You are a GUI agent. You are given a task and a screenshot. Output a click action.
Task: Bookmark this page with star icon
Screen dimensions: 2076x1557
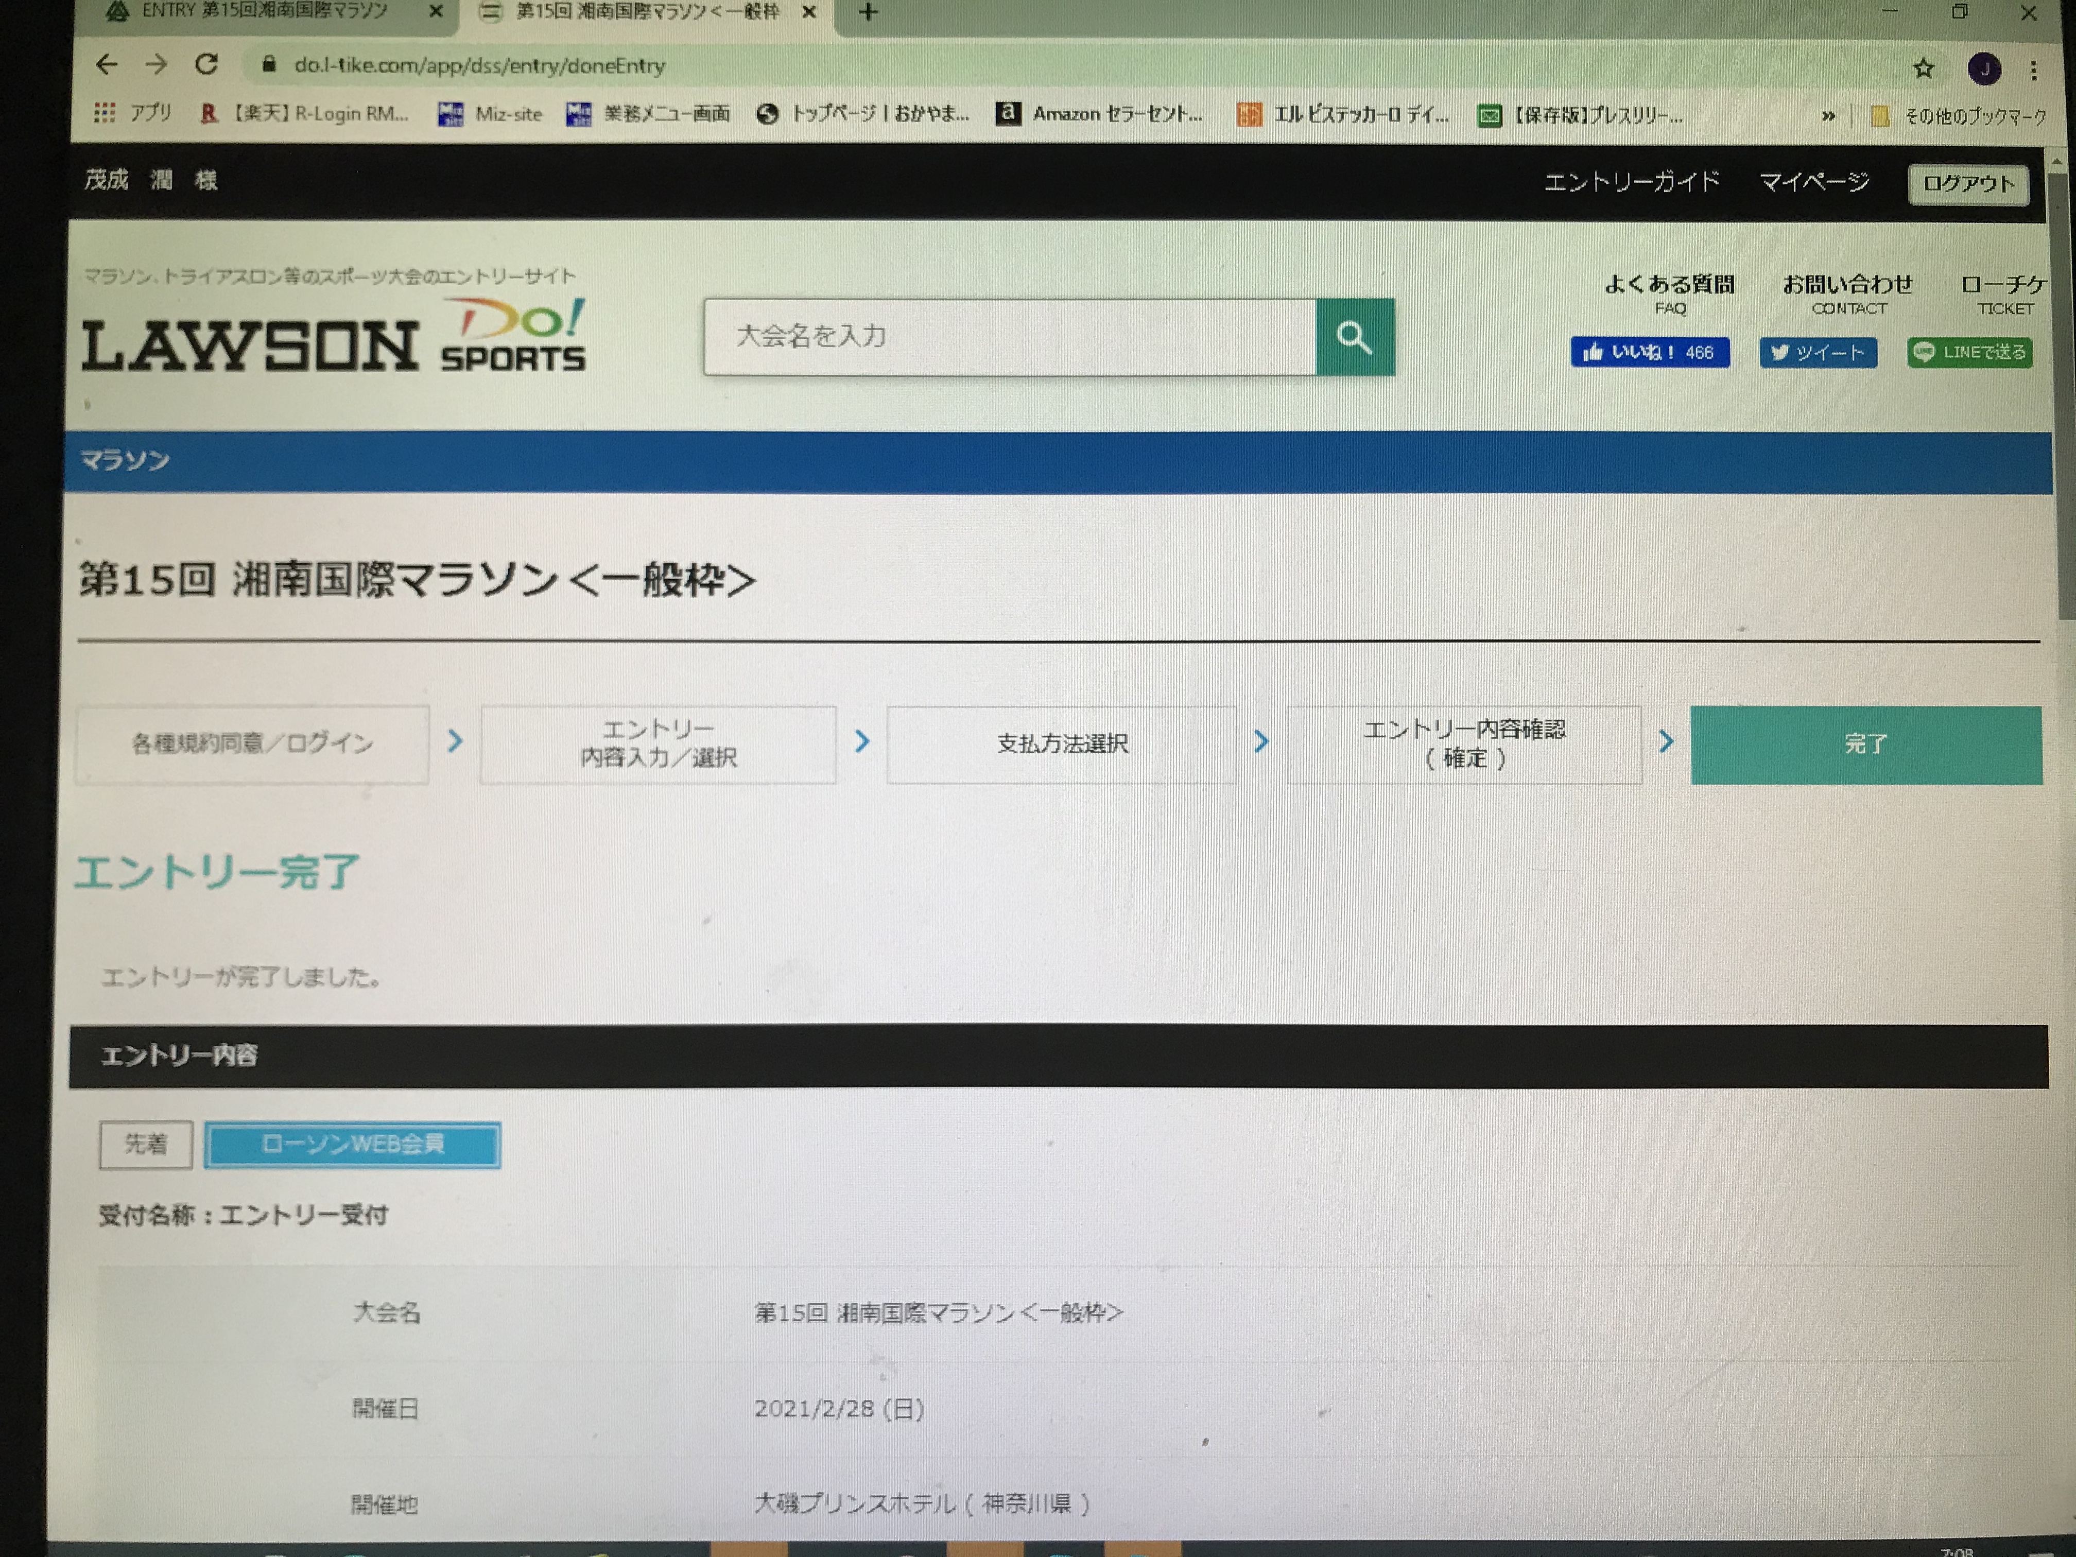pos(1923,67)
